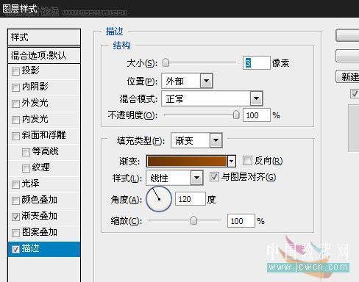Select 混合选项:默认 blending options row
Viewport: 359px width, 282px height.
pyautogui.click(x=44, y=56)
